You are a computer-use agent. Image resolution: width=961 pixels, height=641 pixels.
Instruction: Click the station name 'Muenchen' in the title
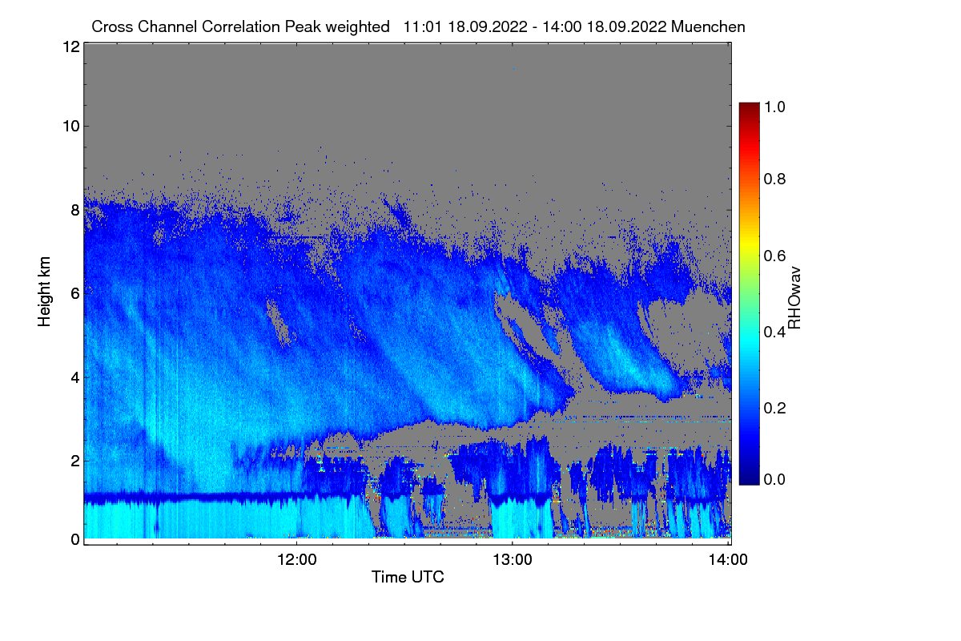(x=709, y=26)
